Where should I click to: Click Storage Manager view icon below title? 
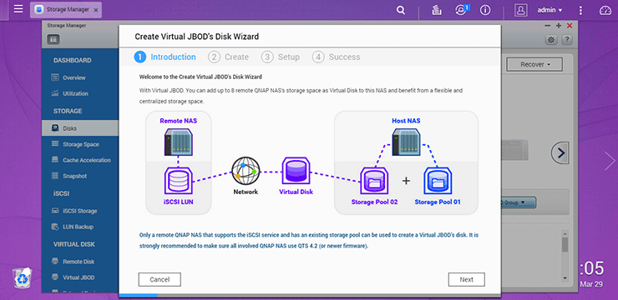[x=53, y=39]
